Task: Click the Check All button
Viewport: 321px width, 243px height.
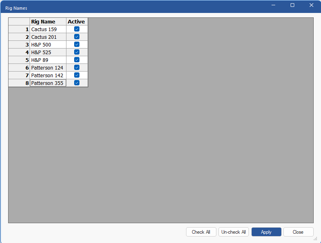Action: (x=201, y=232)
